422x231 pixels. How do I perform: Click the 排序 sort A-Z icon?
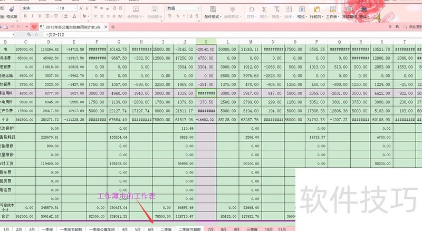coord(289,9)
